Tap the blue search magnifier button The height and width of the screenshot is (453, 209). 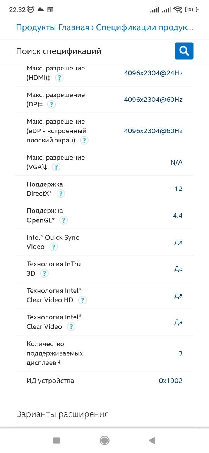(x=184, y=51)
